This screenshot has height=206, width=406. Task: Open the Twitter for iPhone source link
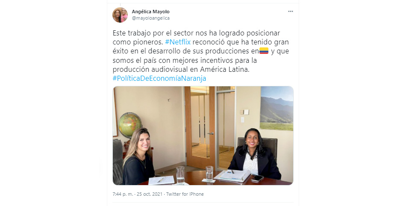coord(185,194)
